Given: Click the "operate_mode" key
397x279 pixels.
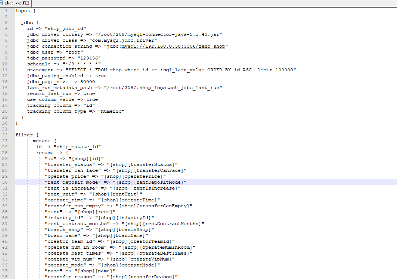Looking at the screenshot, I should pos(65,265).
